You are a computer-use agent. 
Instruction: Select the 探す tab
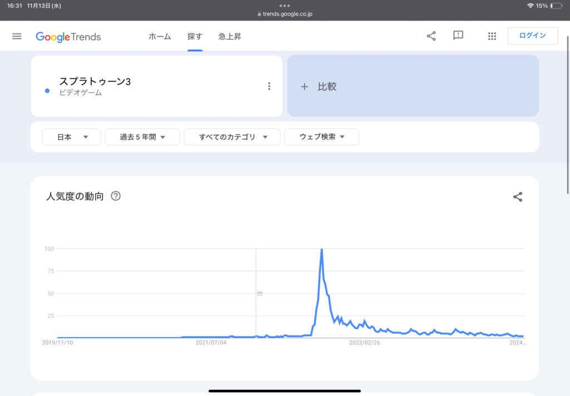pyautogui.click(x=195, y=37)
